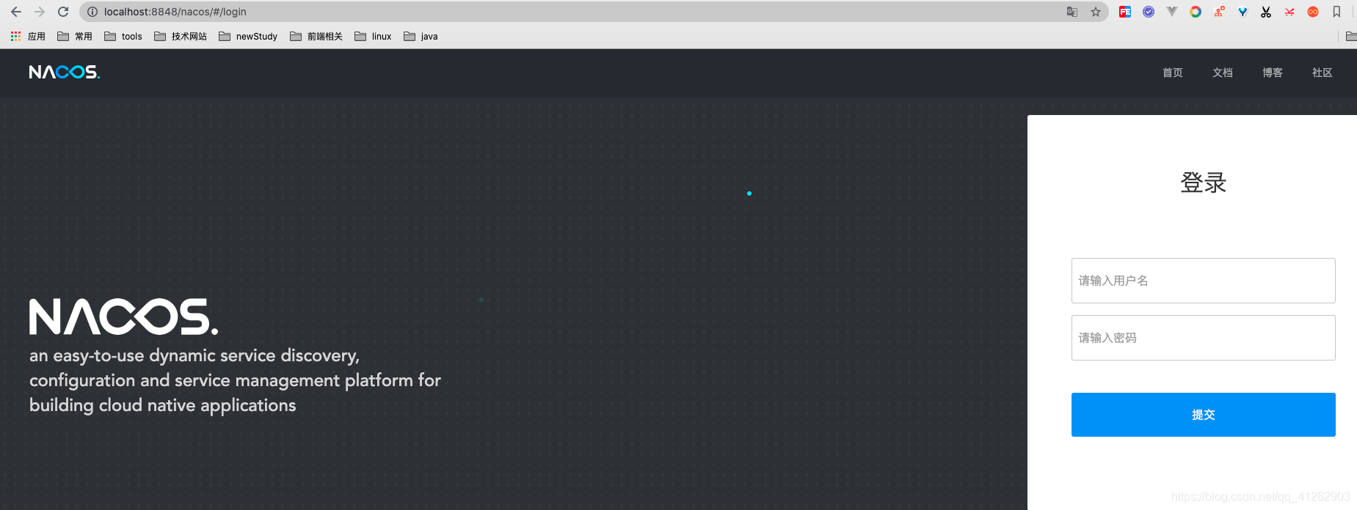This screenshot has width=1357, height=510.
Task: Open site information icon in address bar
Action: click(92, 12)
